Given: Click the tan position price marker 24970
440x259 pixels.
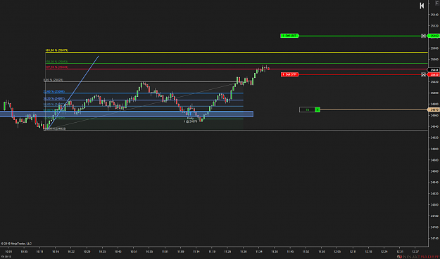Looking at the screenshot, I should [x=434, y=110].
